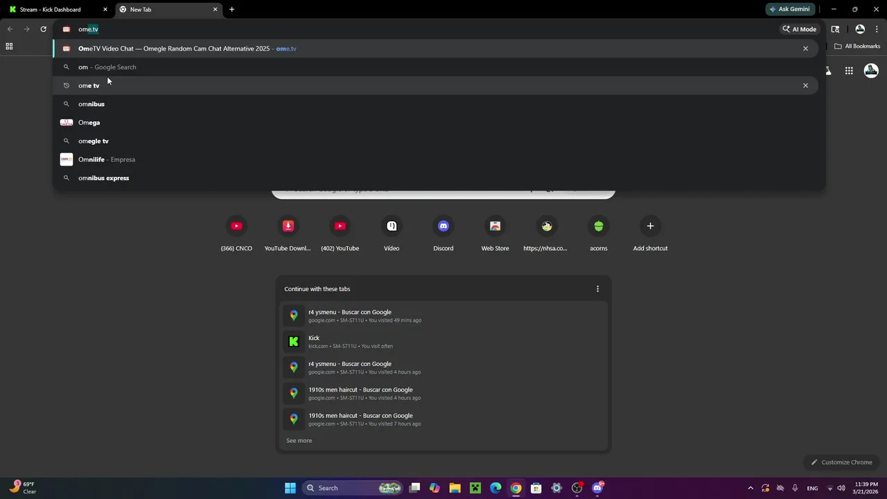This screenshot has height=499, width=887.
Task: Select the 'omegle tv' suggestion
Action: [x=435, y=141]
